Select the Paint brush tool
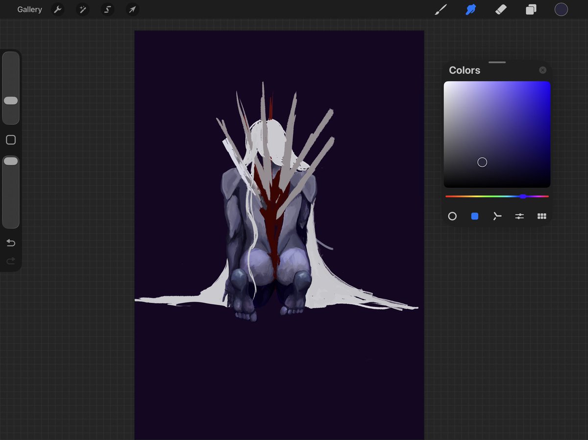Image resolution: width=588 pixels, height=440 pixels. [441, 9]
